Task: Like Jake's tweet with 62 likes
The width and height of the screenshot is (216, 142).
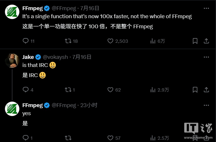Action: 110,90
